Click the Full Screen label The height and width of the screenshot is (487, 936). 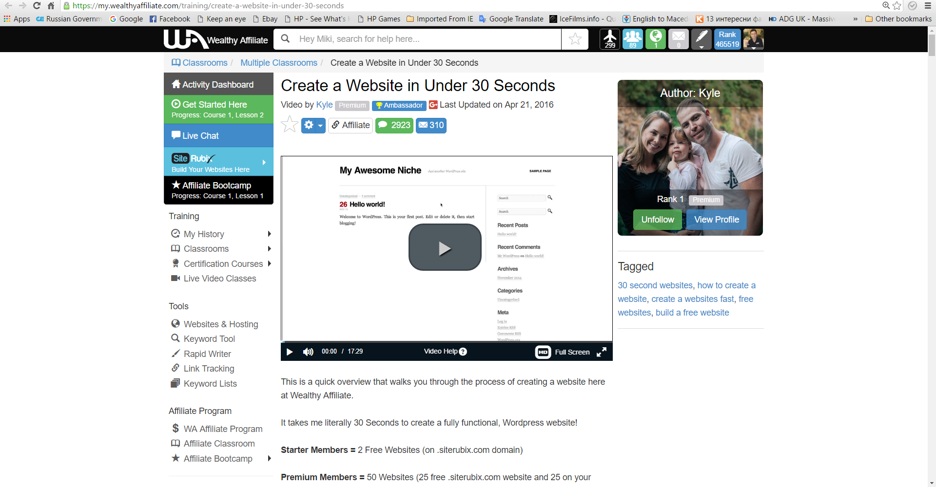tap(572, 352)
